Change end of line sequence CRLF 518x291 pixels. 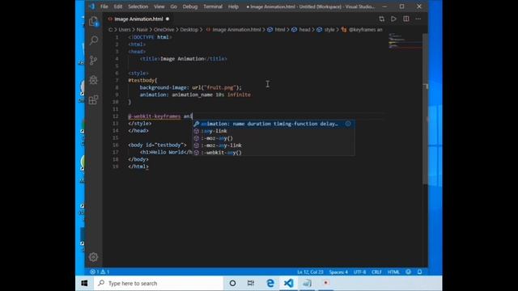tap(376, 272)
